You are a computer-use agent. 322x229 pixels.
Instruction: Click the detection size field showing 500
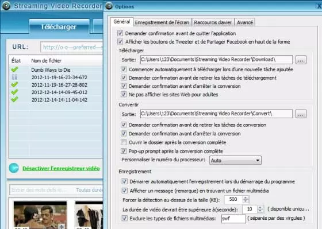tap(233, 200)
